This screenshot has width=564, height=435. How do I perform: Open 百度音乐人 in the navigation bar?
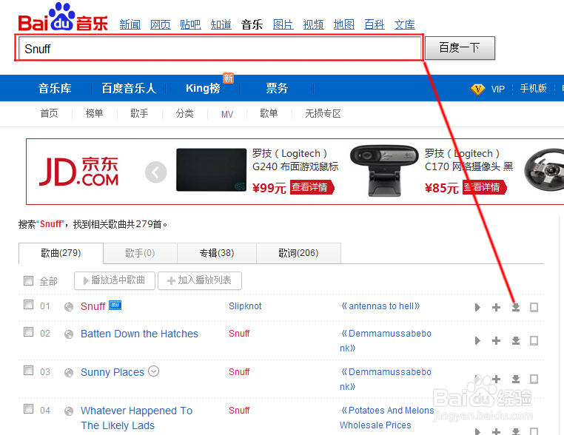click(x=129, y=88)
